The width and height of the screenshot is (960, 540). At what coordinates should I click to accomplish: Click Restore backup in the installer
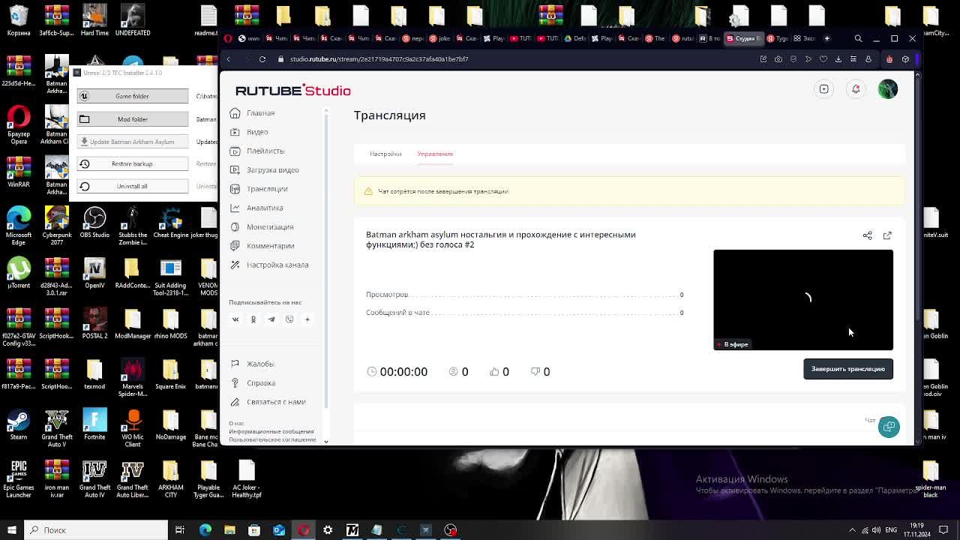(132, 163)
